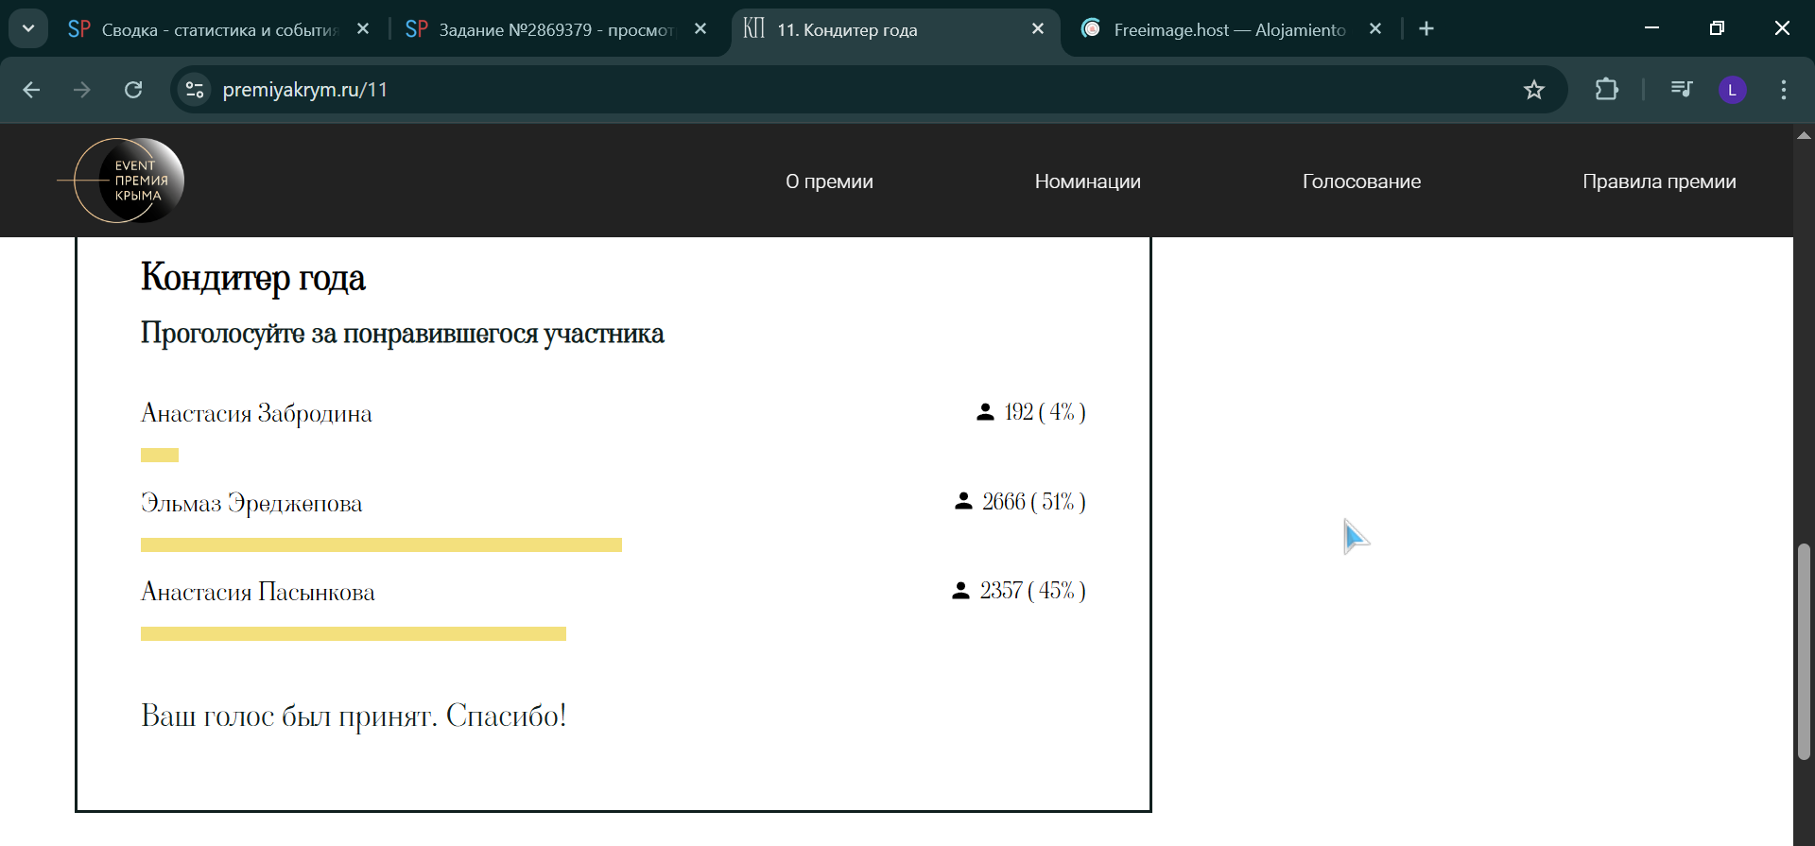
Task: Click the Эльмаз Эреджепова vote progress bar
Action: 381,544
